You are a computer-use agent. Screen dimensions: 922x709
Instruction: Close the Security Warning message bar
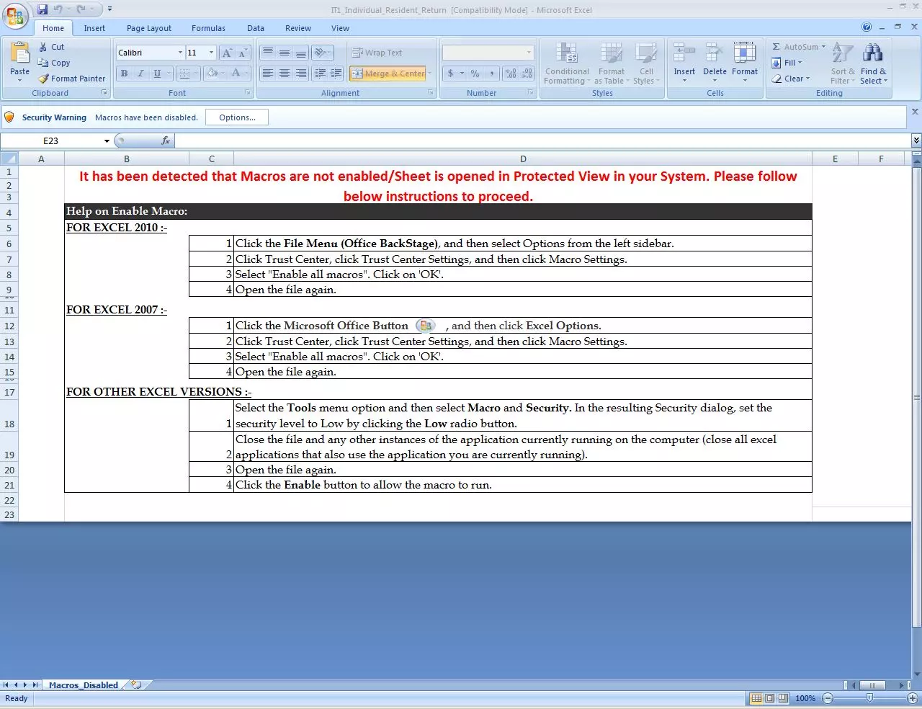pyautogui.click(x=916, y=112)
